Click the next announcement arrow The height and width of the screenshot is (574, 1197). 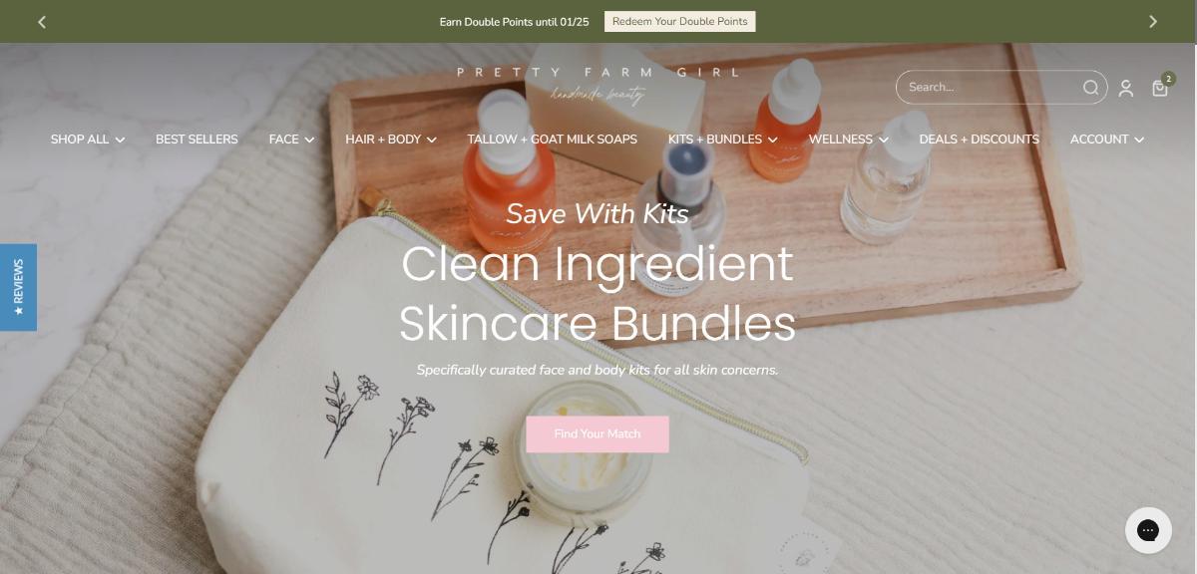[x=1153, y=21]
